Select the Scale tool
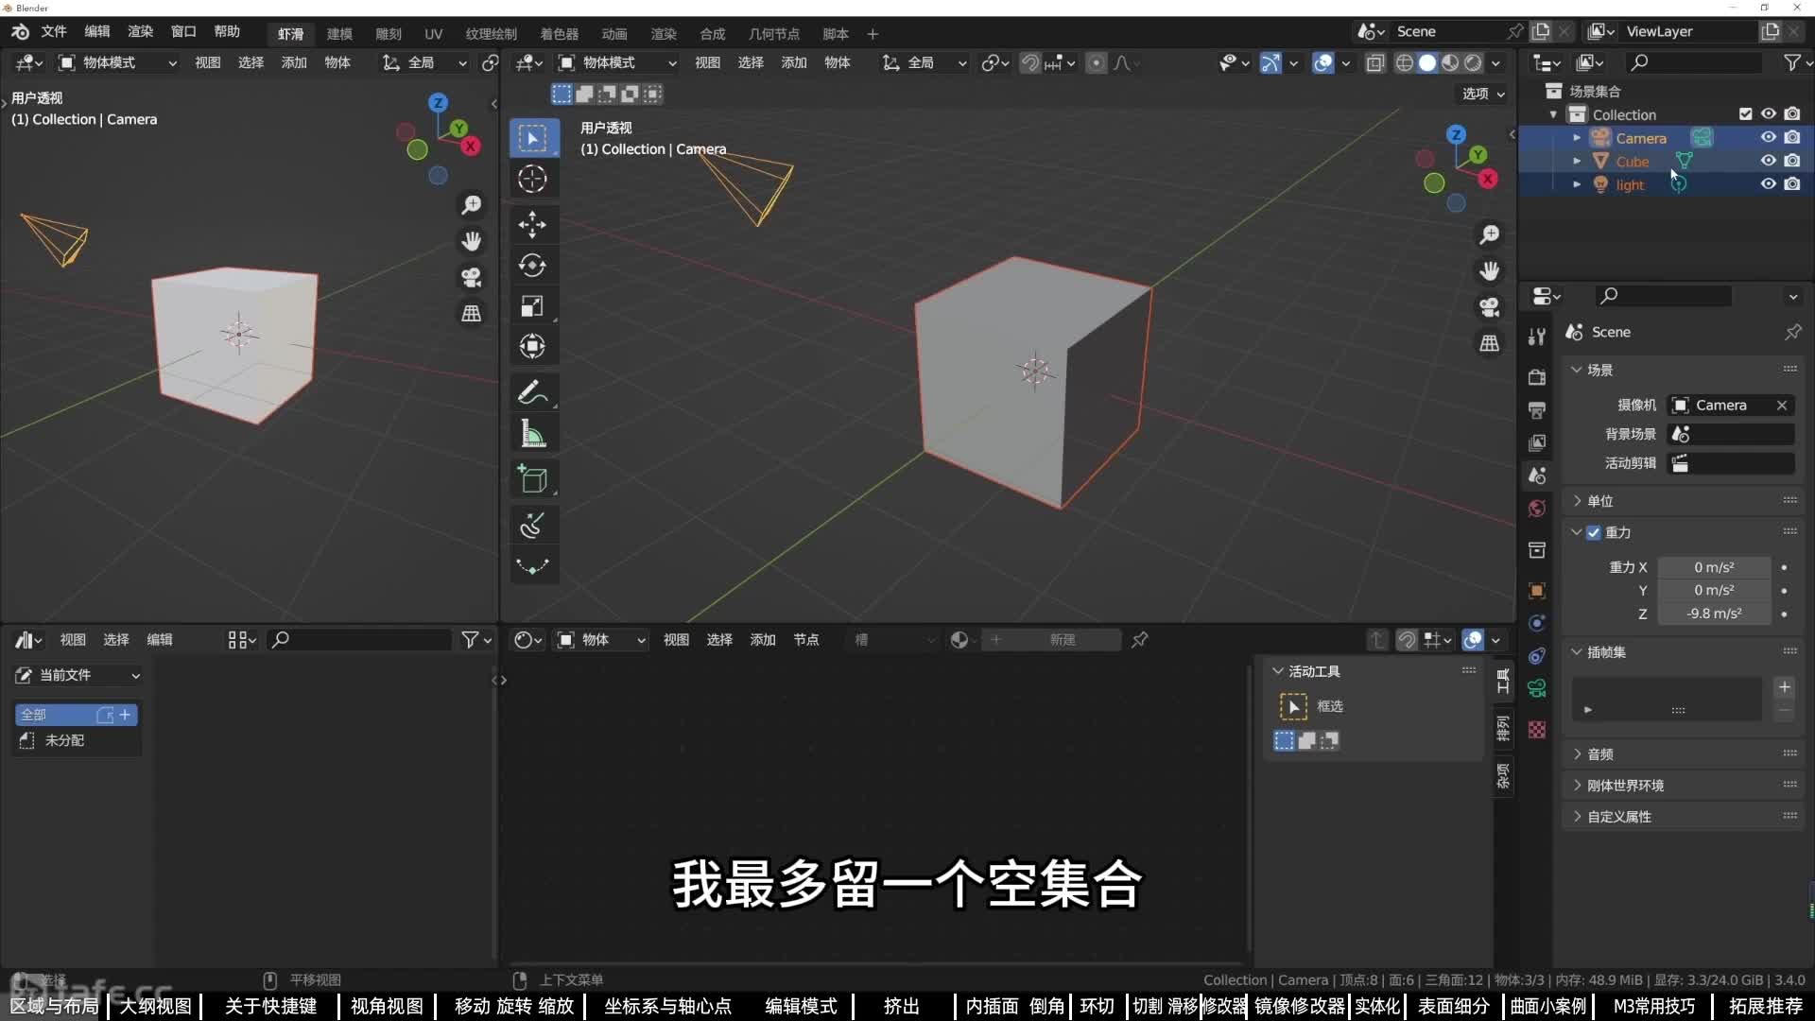The image size is (1815, 1021). [x=532, y=305]
